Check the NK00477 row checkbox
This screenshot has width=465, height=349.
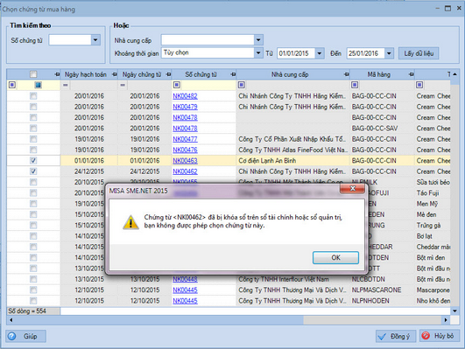click(x=33, y=139)
